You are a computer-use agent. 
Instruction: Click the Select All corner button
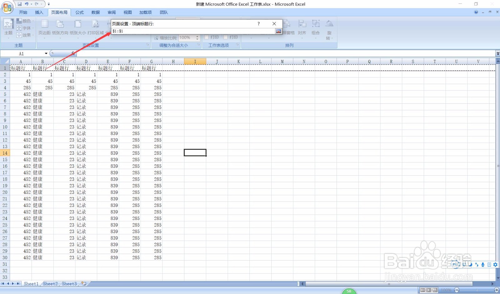click(5, 62)
